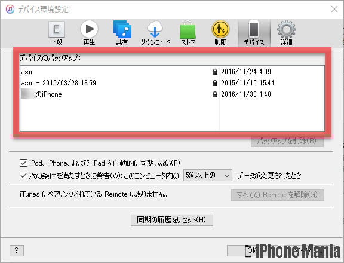Screen dimensions: 344x263
Task: Open the 詳細 advanced gear icon
Action: pos(286,33)
